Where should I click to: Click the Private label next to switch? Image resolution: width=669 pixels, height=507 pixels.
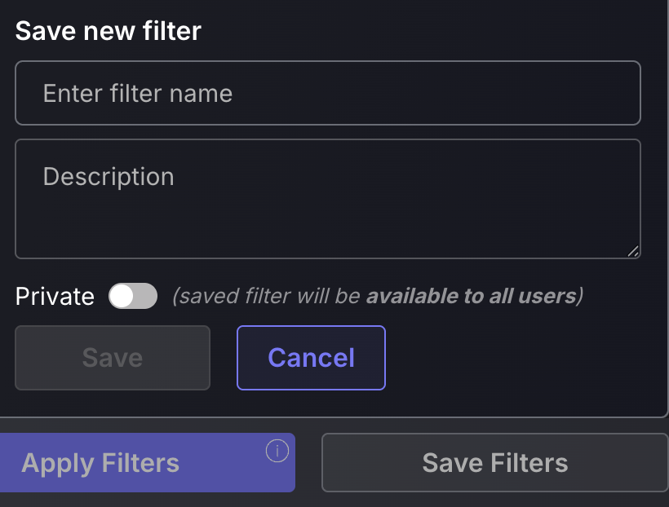click(x=55, y=297)
